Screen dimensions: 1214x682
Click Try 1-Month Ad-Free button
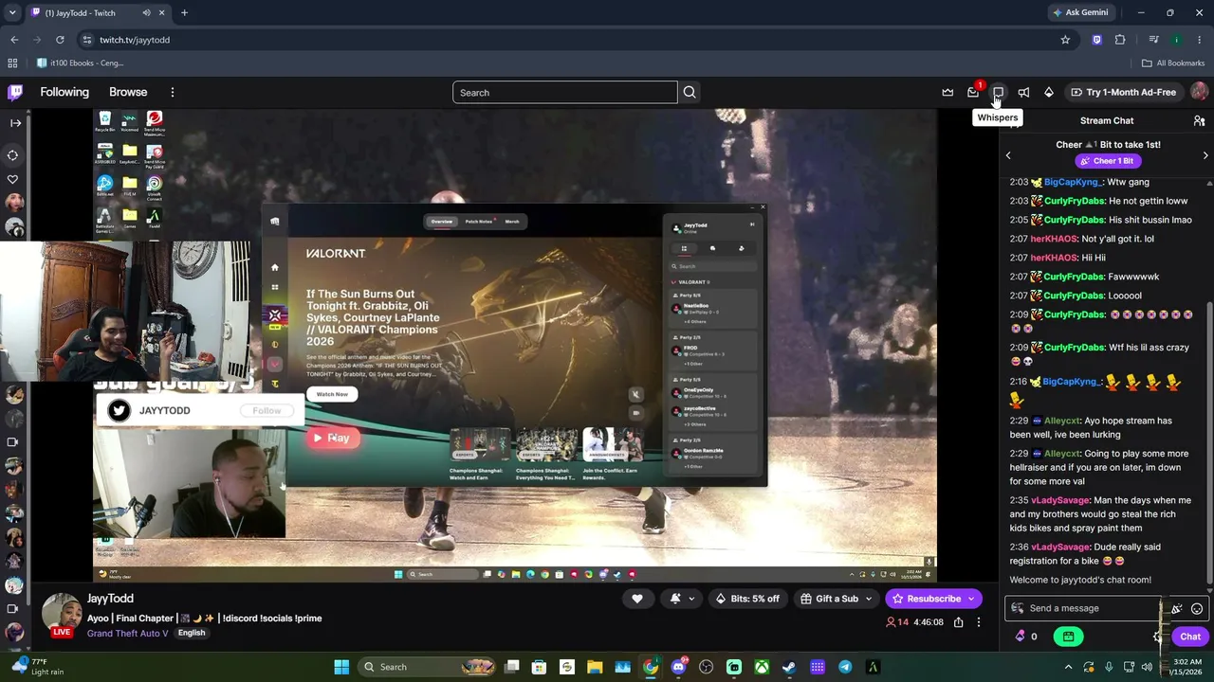tap(1124, 92)
